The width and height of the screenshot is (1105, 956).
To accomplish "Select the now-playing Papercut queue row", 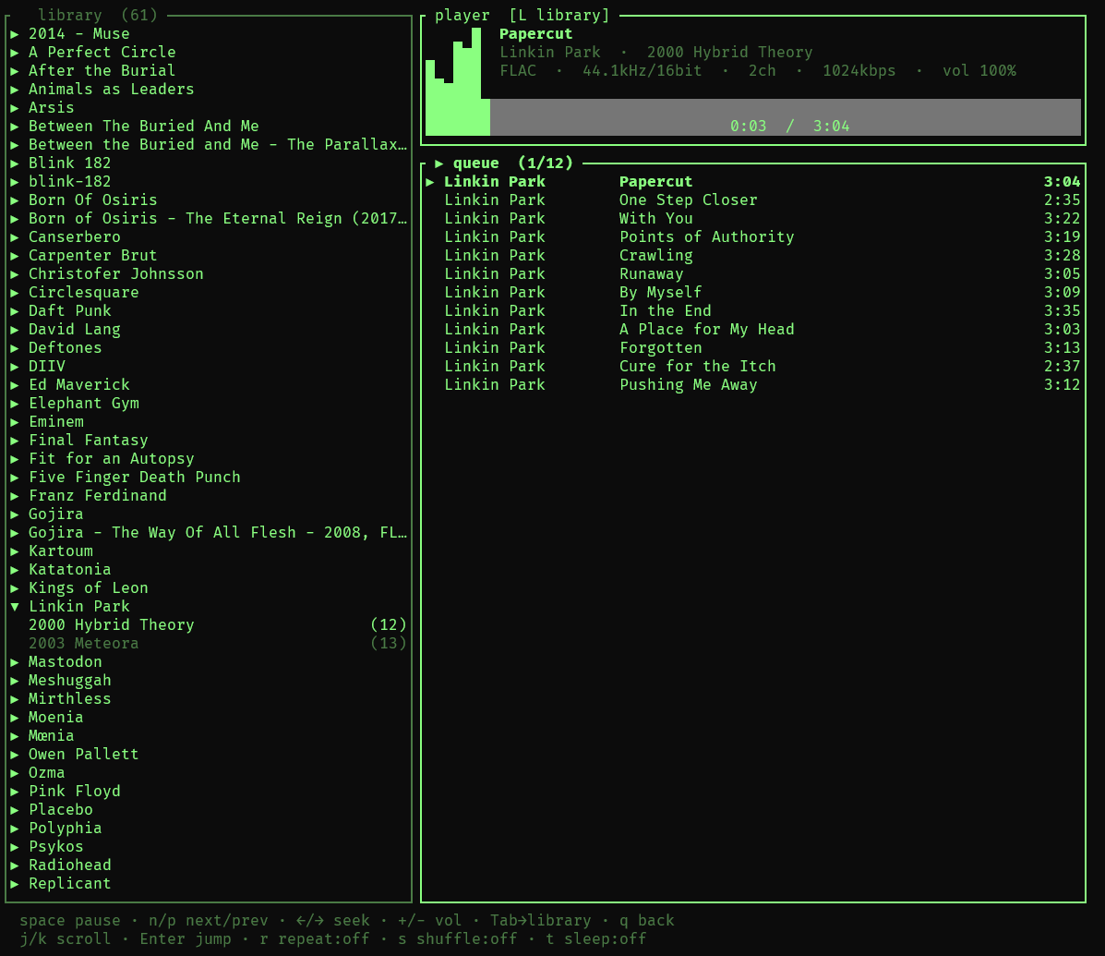I will click(x=752, y=182).
